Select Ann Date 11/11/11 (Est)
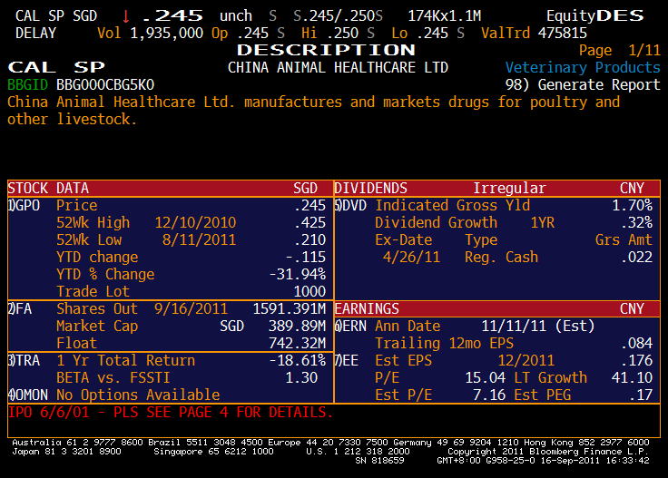This screenshot has width=668, height=478. [x=538, y=326]
